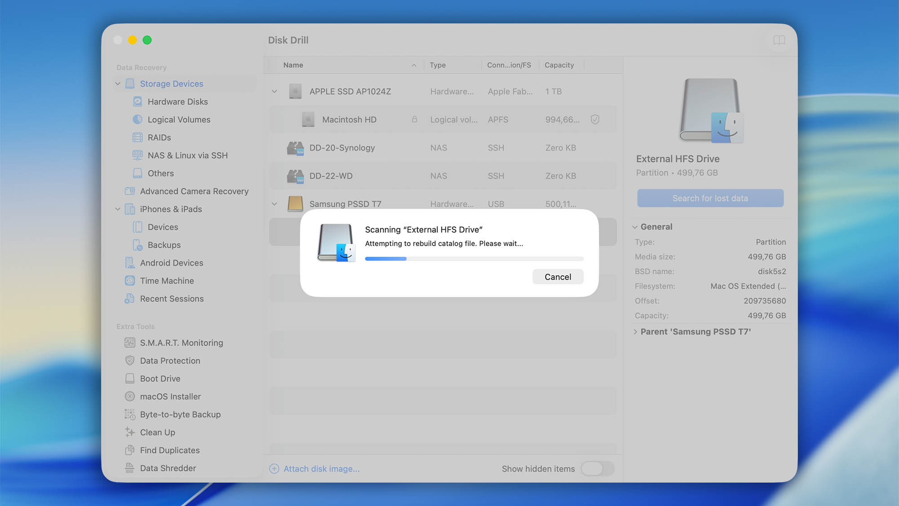The height and width of the screenshot is (506, 899).
Task: Sort disks by the Name column
Action: [293, 65]
